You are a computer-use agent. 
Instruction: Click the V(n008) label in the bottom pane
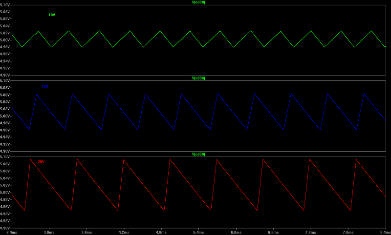pos(198,154)
